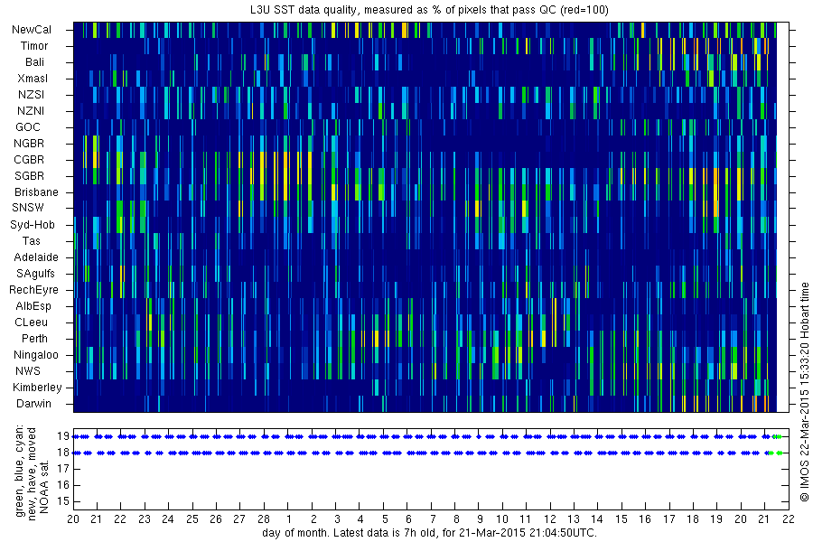Screen dimensions: 813x542
Task: Click the day tick label 5
Action: [x=385, y=519]
